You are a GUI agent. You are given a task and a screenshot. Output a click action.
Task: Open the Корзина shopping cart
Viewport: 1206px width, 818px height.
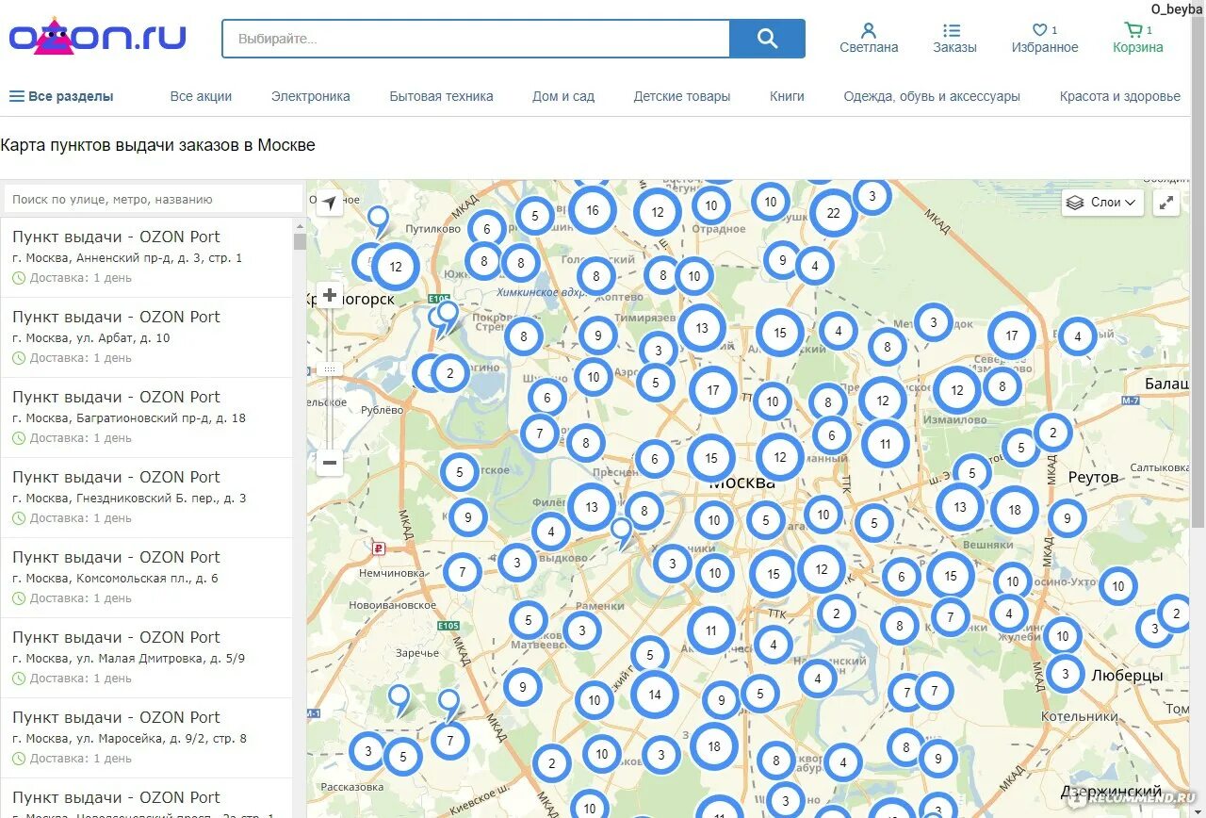pyautogui.click(x=1137, y=39)
